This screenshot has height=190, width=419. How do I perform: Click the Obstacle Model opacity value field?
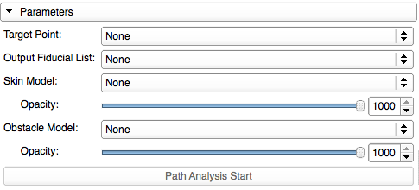coord(384,152)
